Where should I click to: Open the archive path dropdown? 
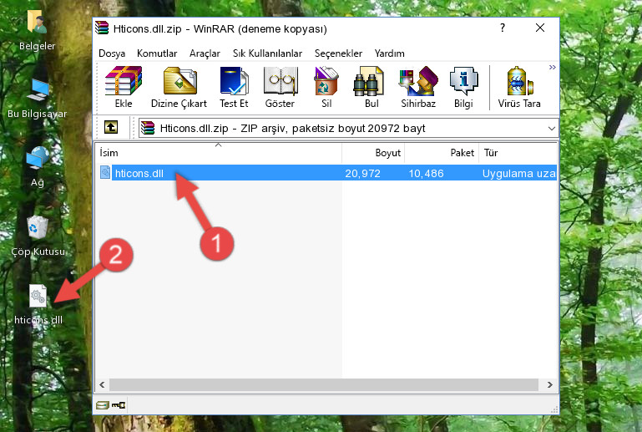point(552,129)
